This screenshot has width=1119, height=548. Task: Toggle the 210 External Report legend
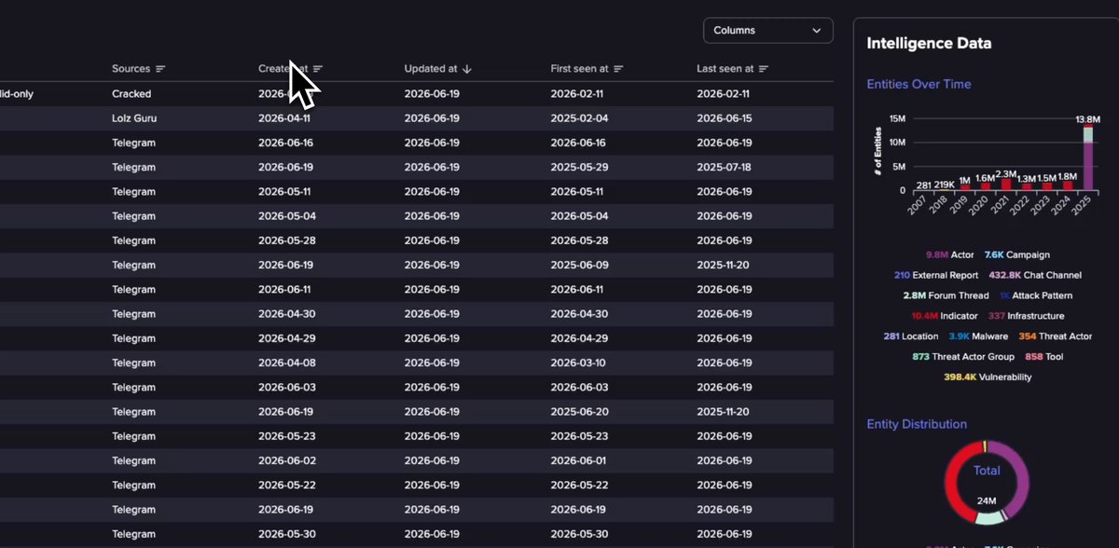[936, 275]
